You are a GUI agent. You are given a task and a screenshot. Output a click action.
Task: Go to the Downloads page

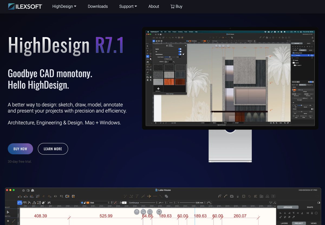click(98, 6)
